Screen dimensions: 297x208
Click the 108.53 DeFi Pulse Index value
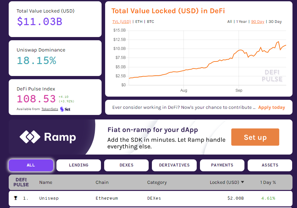[x=36, y=99]
